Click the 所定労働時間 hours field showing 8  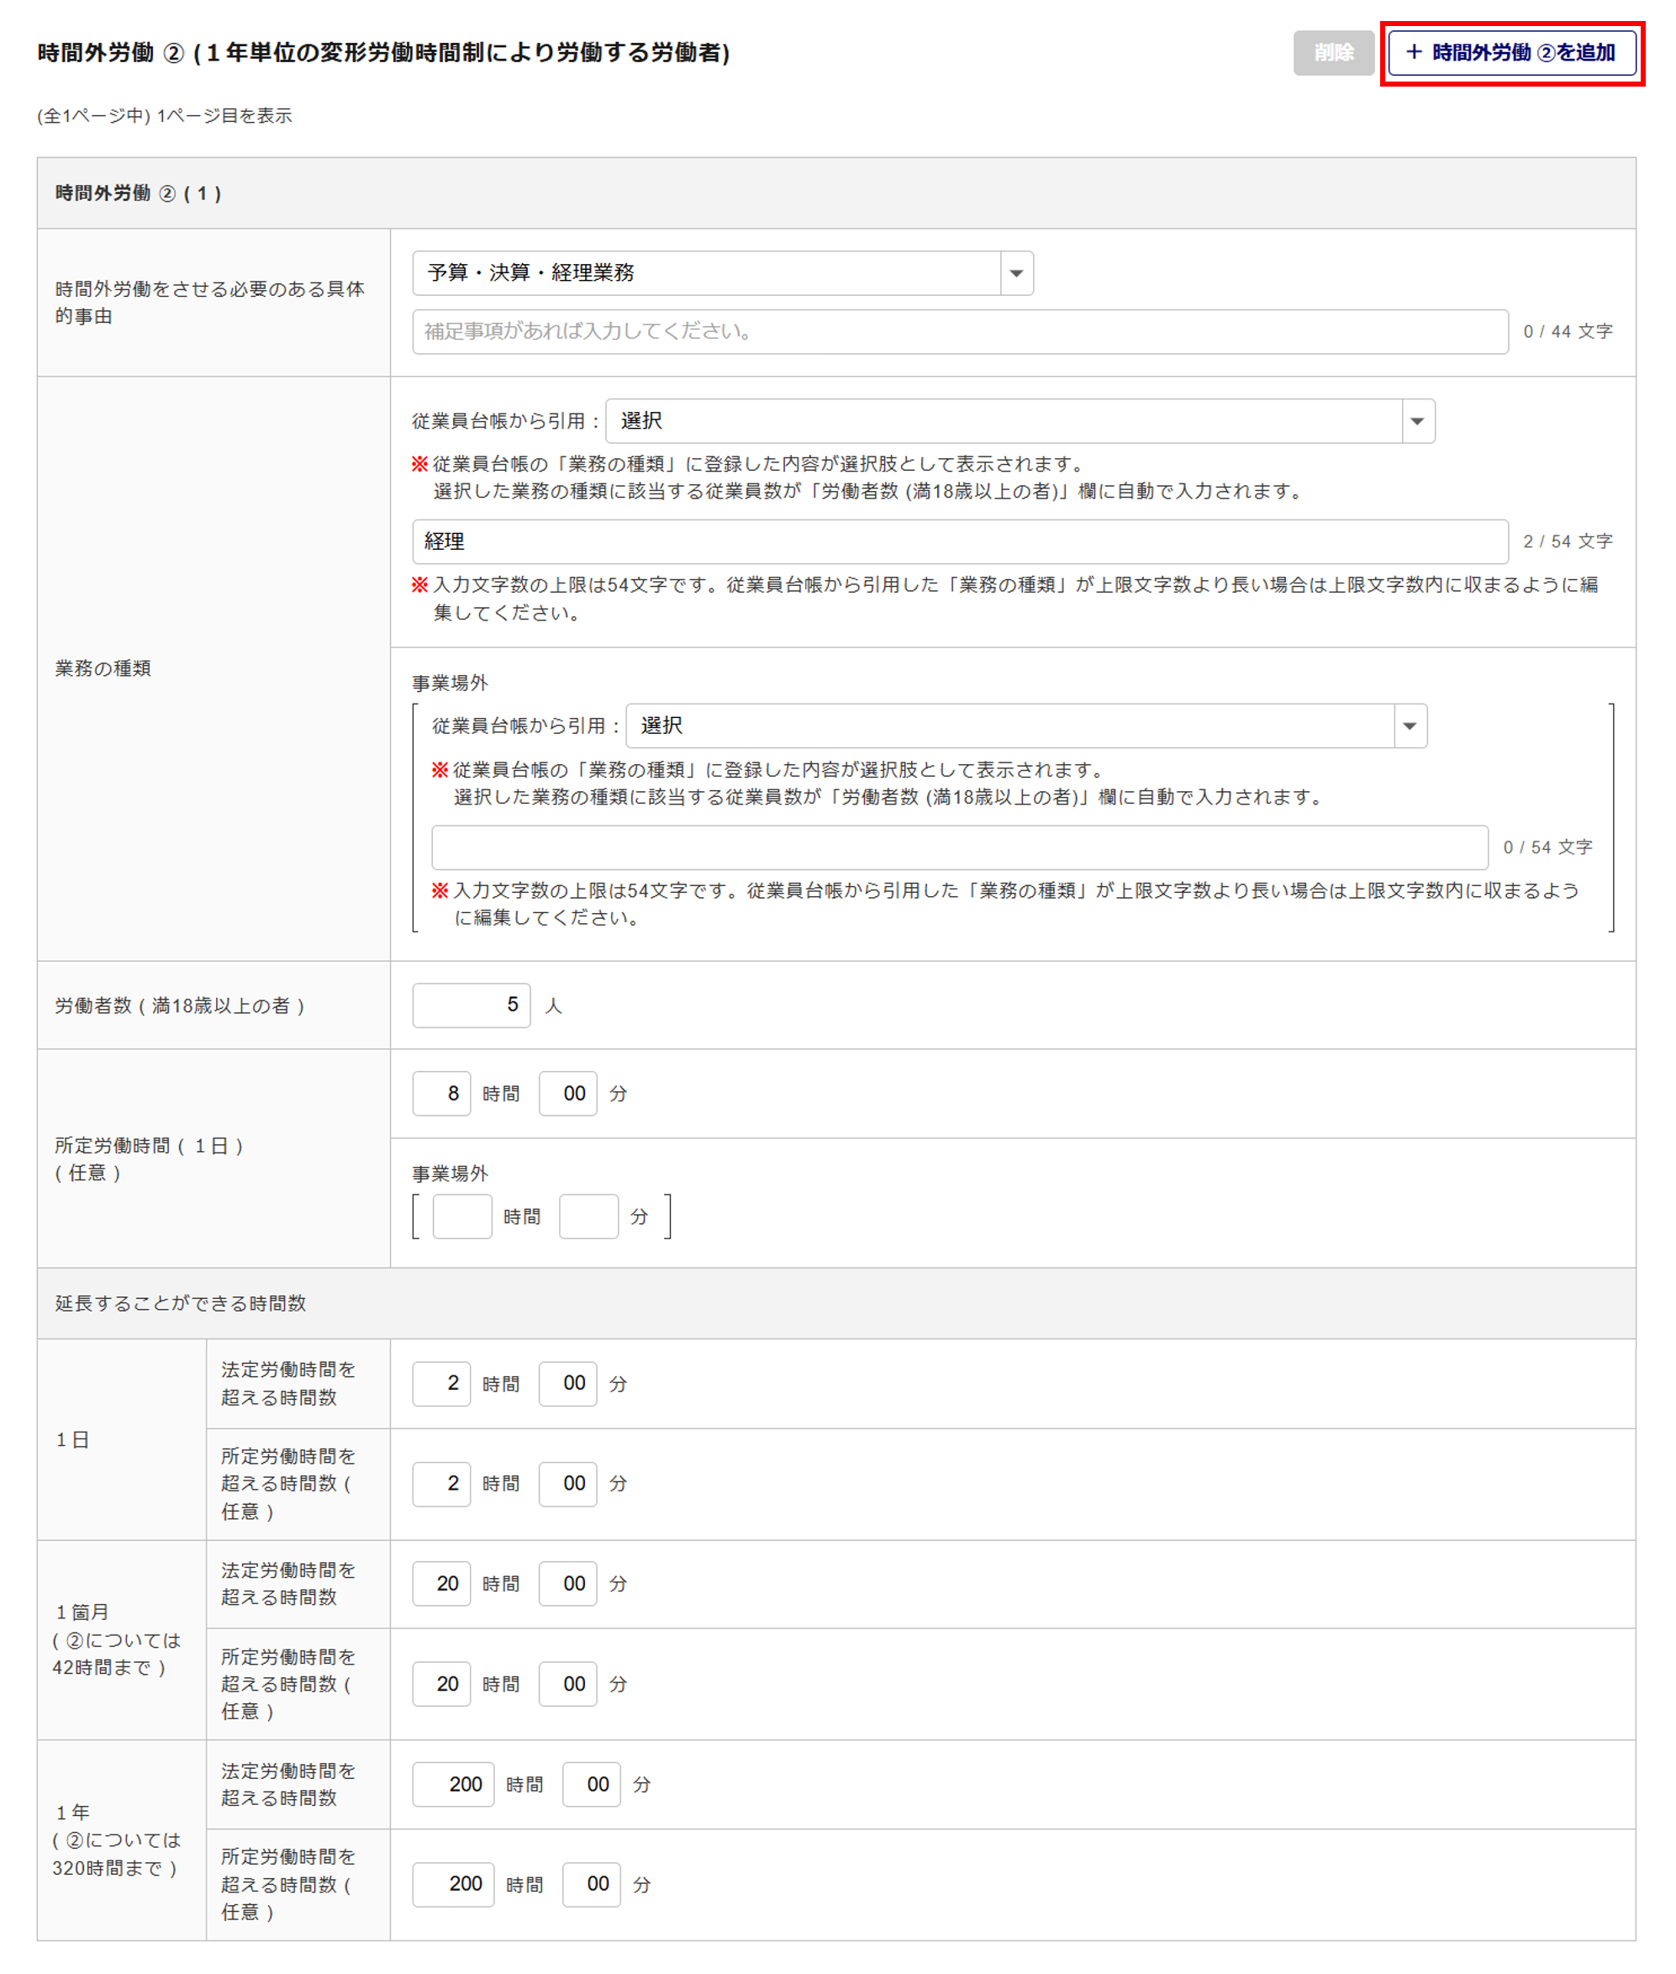tap(440, 1094)
